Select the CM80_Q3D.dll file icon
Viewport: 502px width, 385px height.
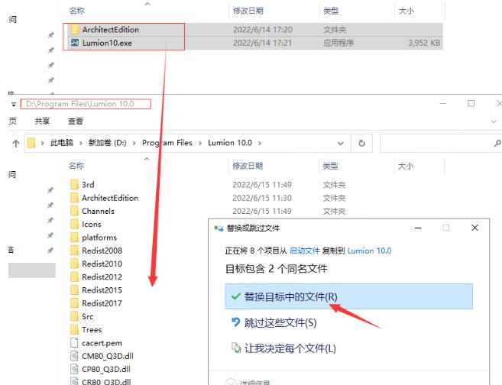[x=74, y=356]
